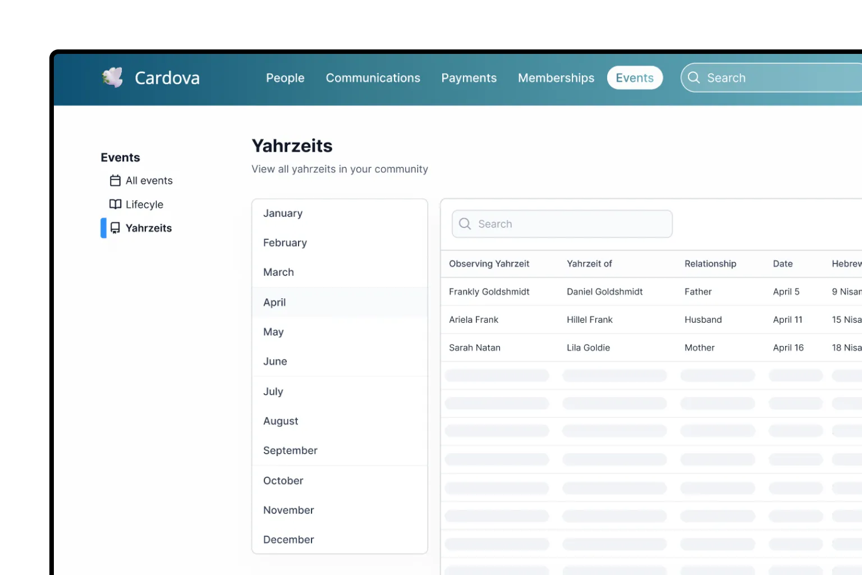Select October in the month list
This screenshot has height=575, width=862.
click(x=340, y=481)
